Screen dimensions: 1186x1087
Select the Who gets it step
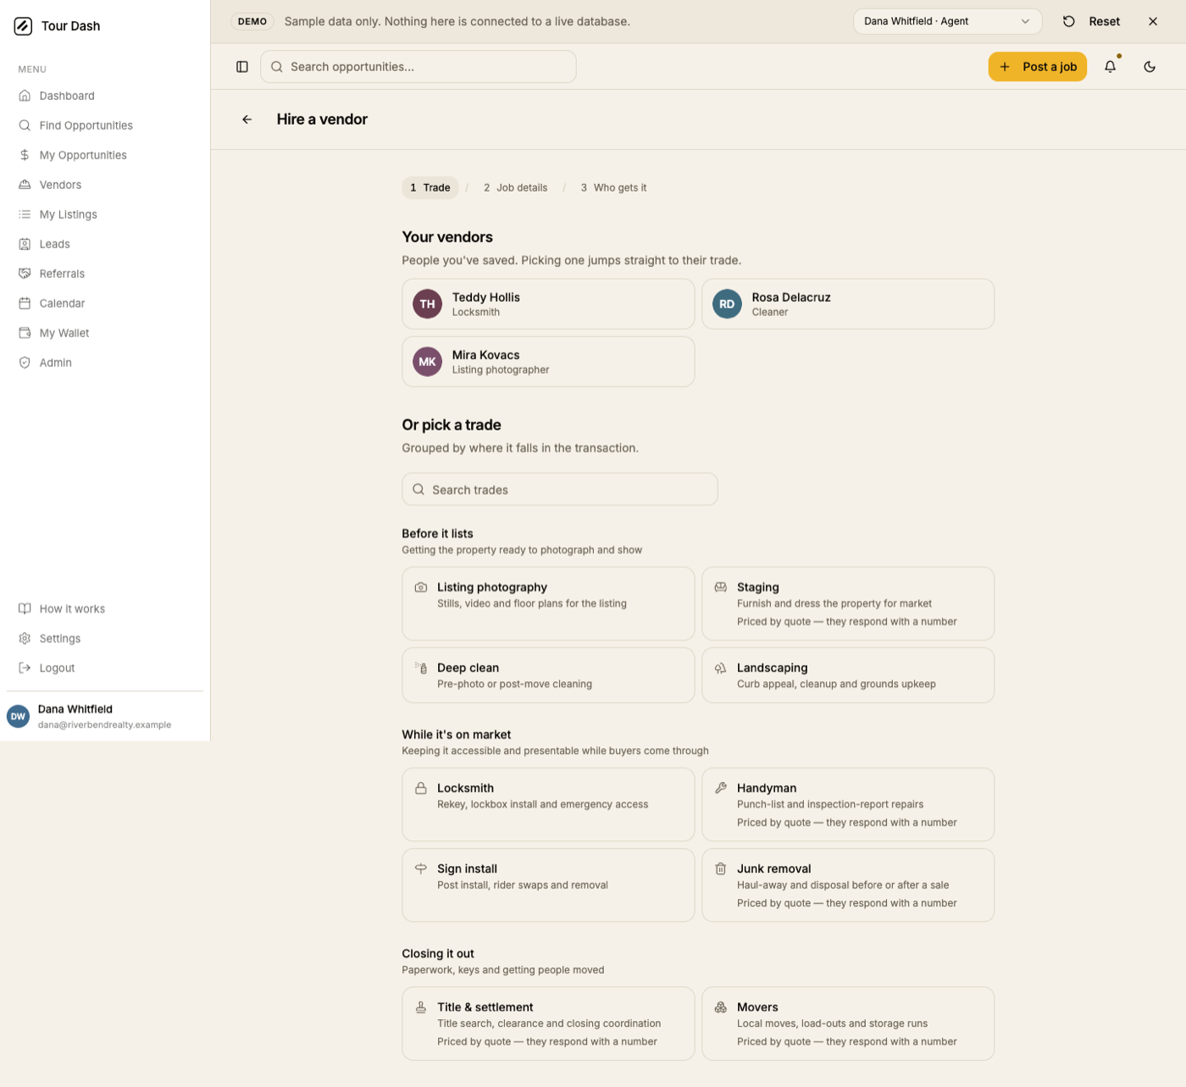[613, 188]
